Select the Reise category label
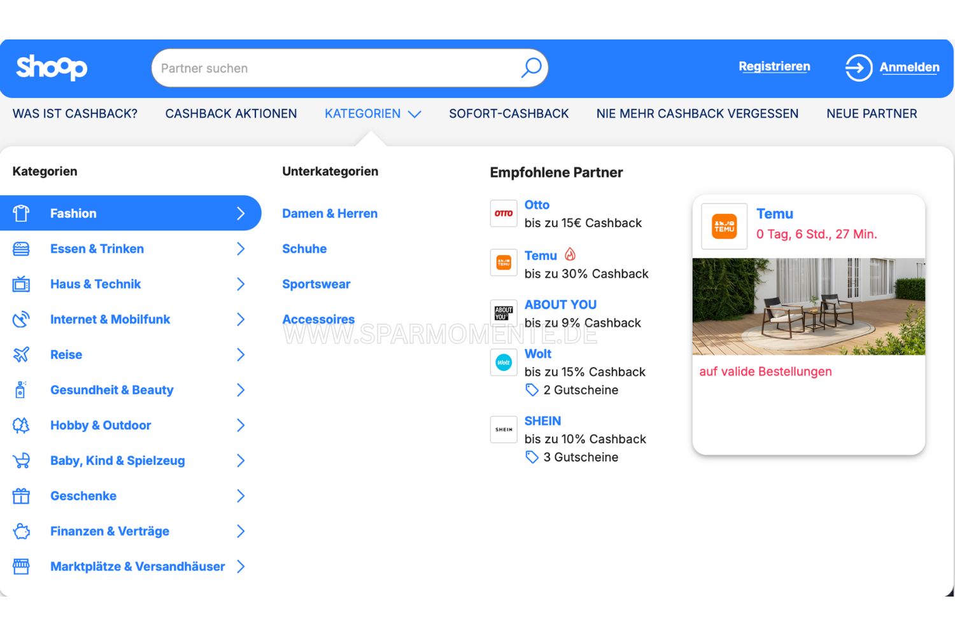This screenshot has width=955, height=636. click(x=66, y=354)
